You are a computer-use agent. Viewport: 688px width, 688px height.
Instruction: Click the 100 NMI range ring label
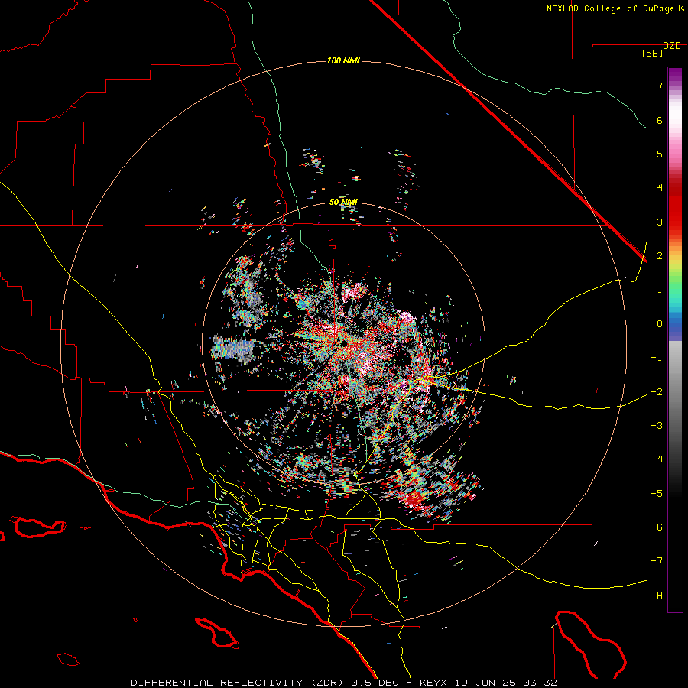pos(343,60)
